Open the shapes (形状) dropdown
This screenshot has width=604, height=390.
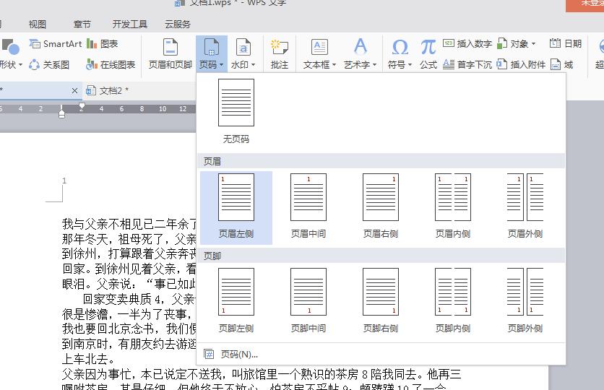(11, 54)
